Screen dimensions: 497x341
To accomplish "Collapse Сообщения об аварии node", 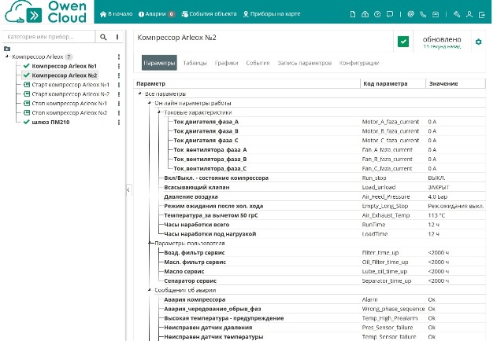I will [x=150, y=290].
